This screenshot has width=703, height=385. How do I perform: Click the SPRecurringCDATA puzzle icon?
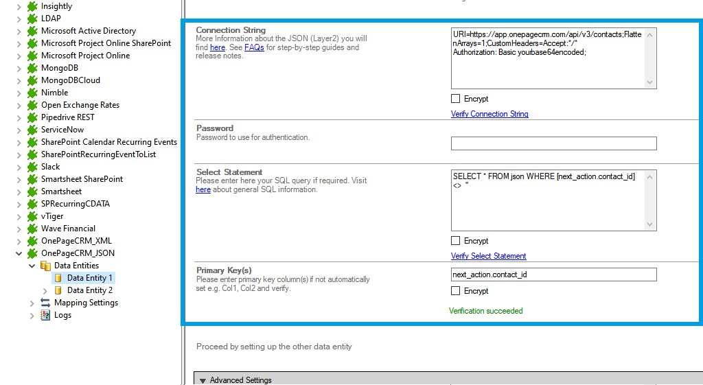click(32, 204)
